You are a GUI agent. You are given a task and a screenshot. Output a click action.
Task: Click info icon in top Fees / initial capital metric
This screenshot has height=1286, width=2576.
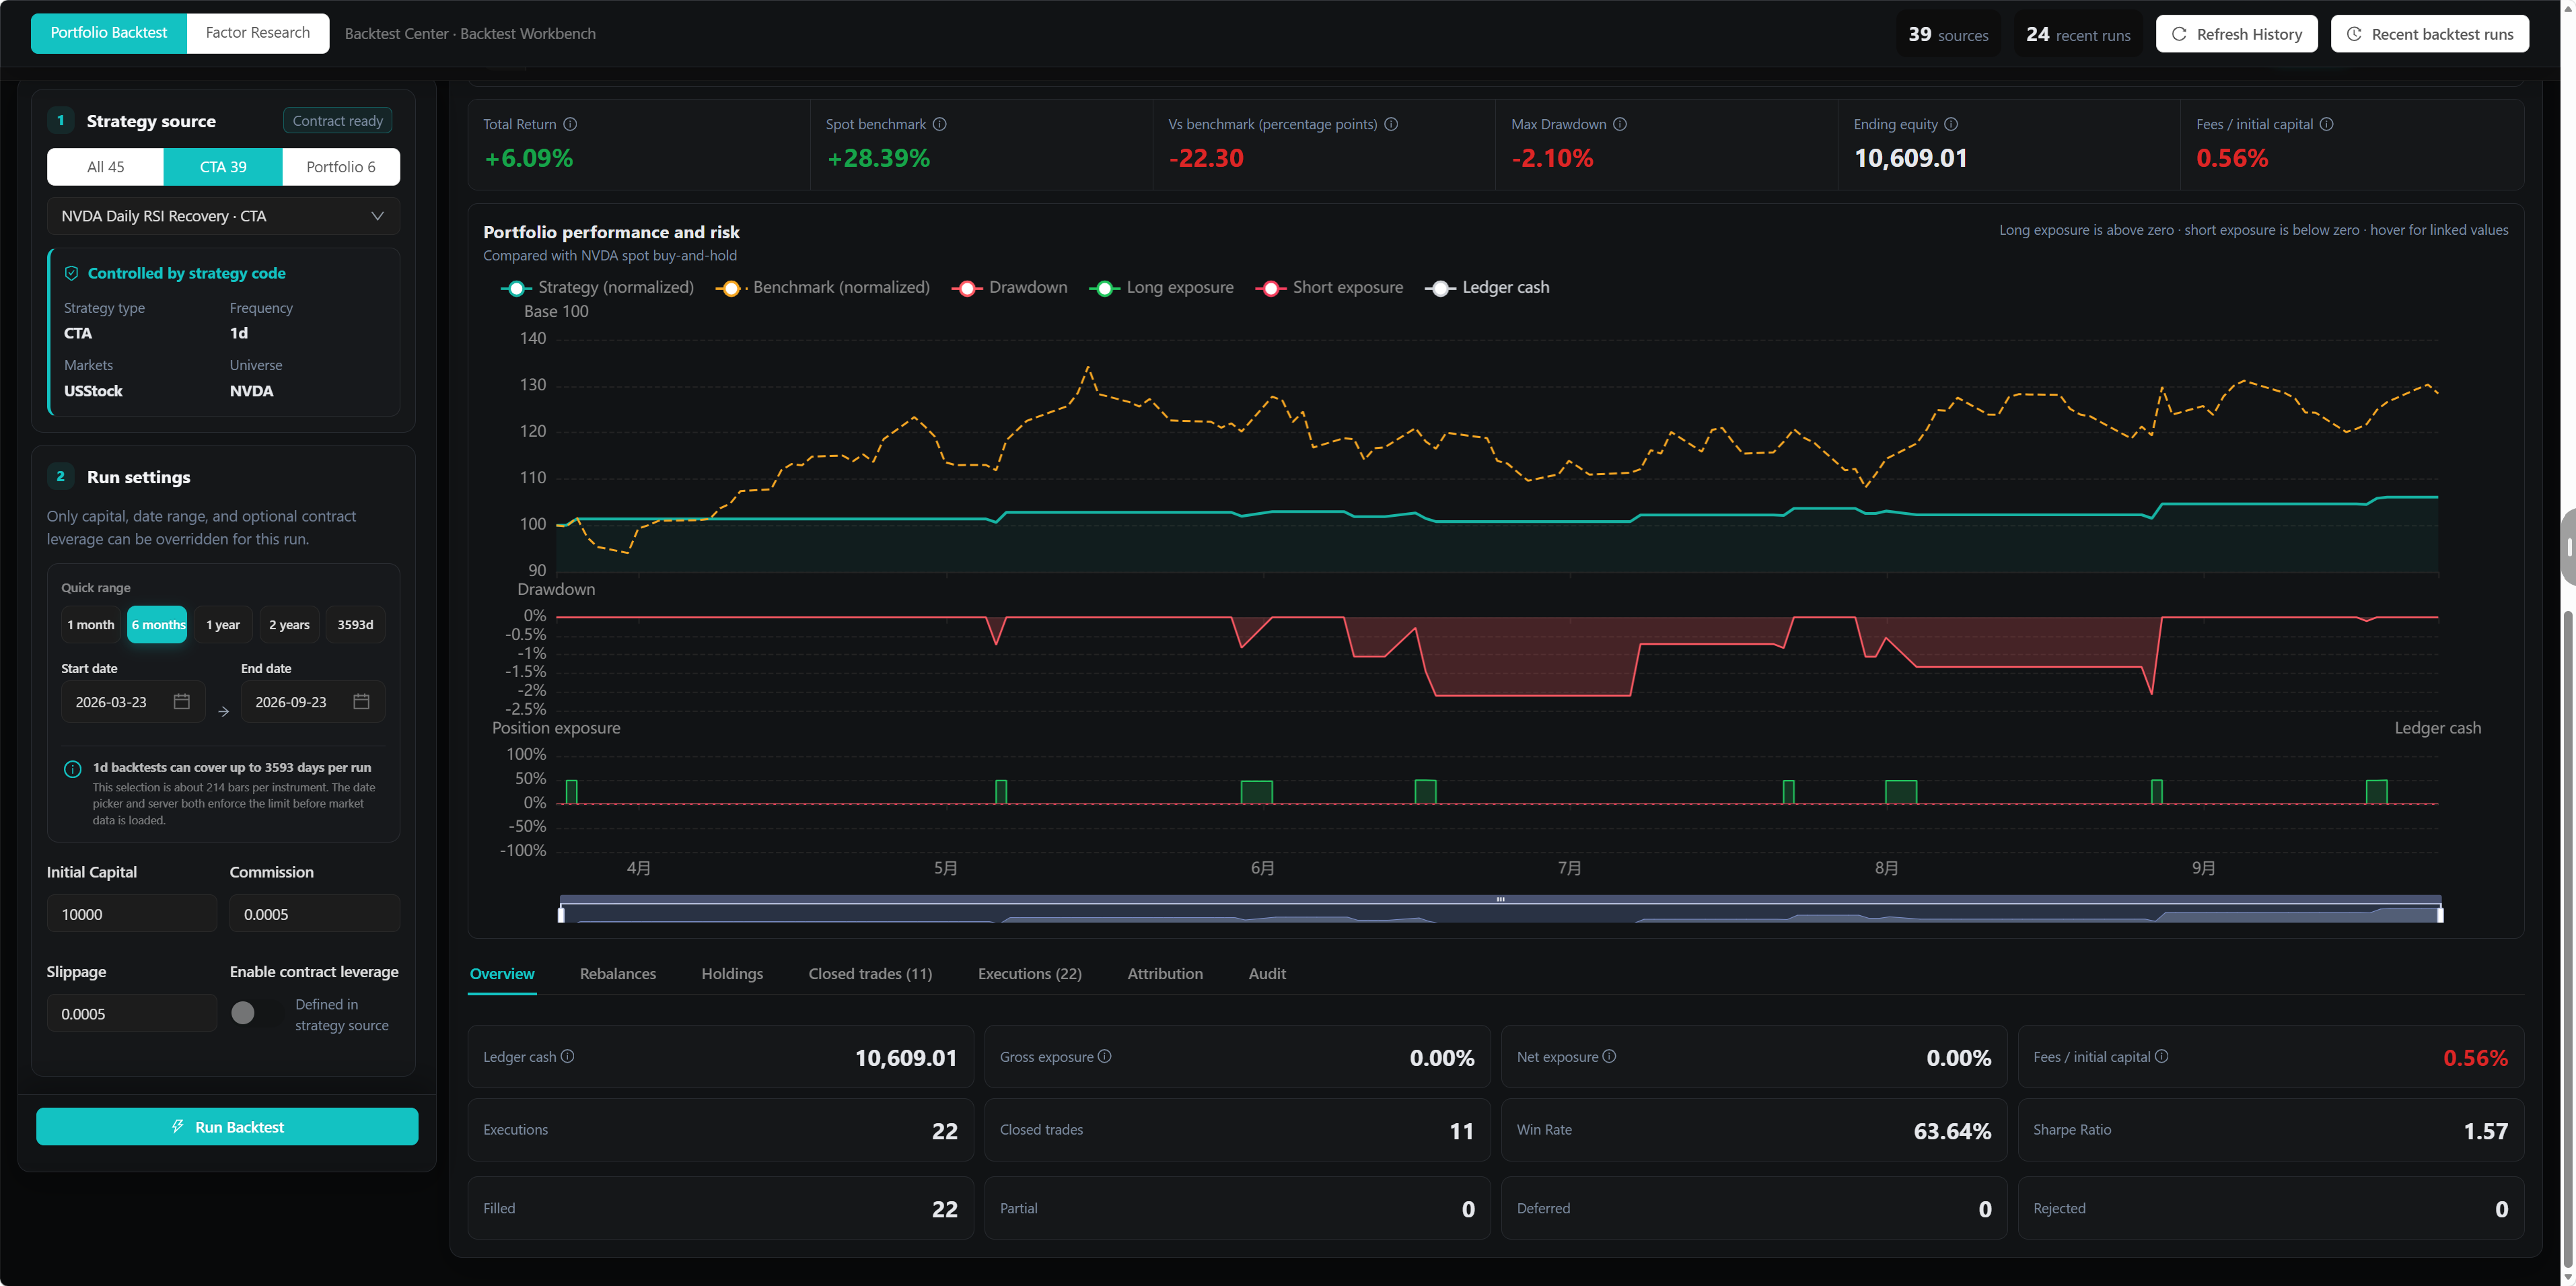tap(2327, 124)
